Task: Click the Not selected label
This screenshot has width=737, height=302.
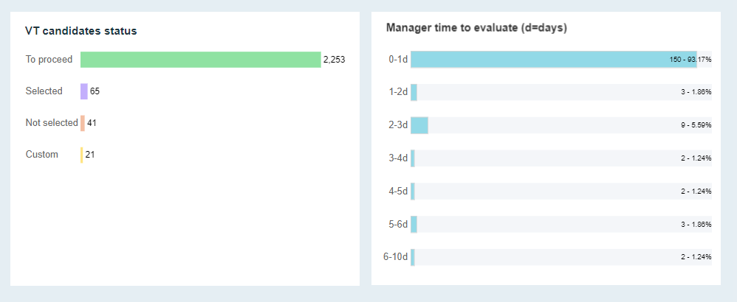Action: pos(52,123)
